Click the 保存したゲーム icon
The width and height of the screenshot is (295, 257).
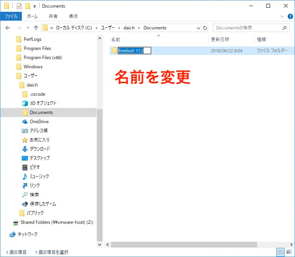24,204
